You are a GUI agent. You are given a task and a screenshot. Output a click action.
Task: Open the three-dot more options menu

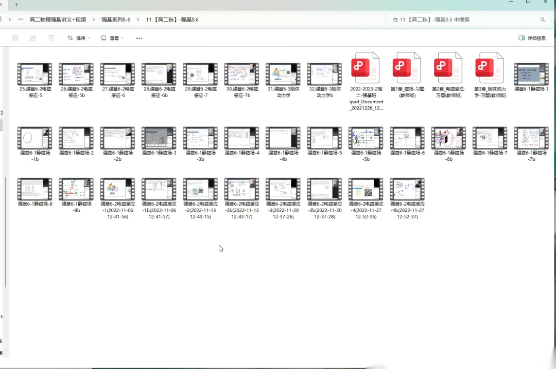coord(140,38)
